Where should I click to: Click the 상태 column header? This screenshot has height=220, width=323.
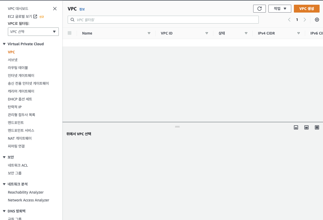[222, 33]
